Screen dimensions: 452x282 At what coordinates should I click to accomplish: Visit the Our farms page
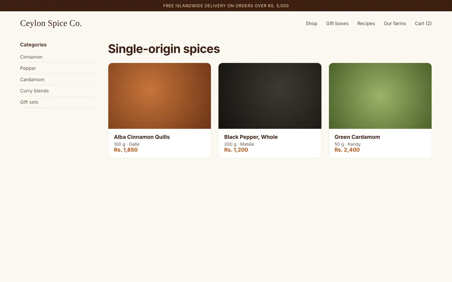[x=395, y=23]
